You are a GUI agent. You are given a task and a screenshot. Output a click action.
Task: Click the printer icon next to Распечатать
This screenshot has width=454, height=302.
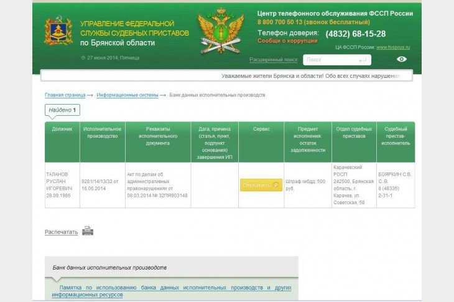tap(88, 230)
